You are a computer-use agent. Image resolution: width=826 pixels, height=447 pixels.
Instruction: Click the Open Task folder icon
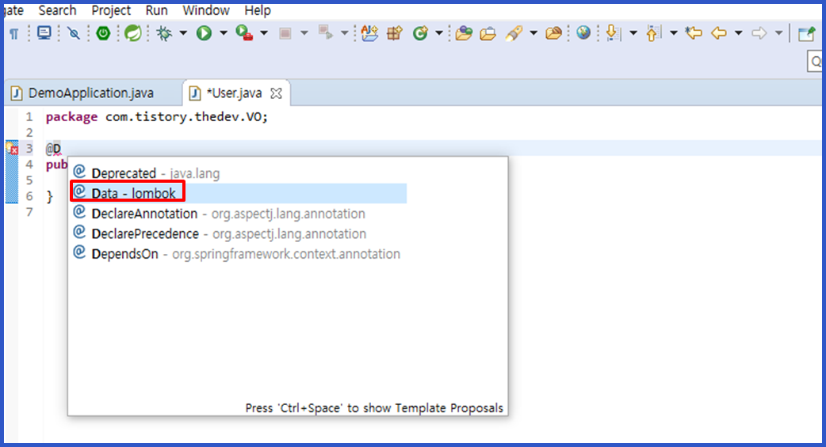(x=488, y=34)
